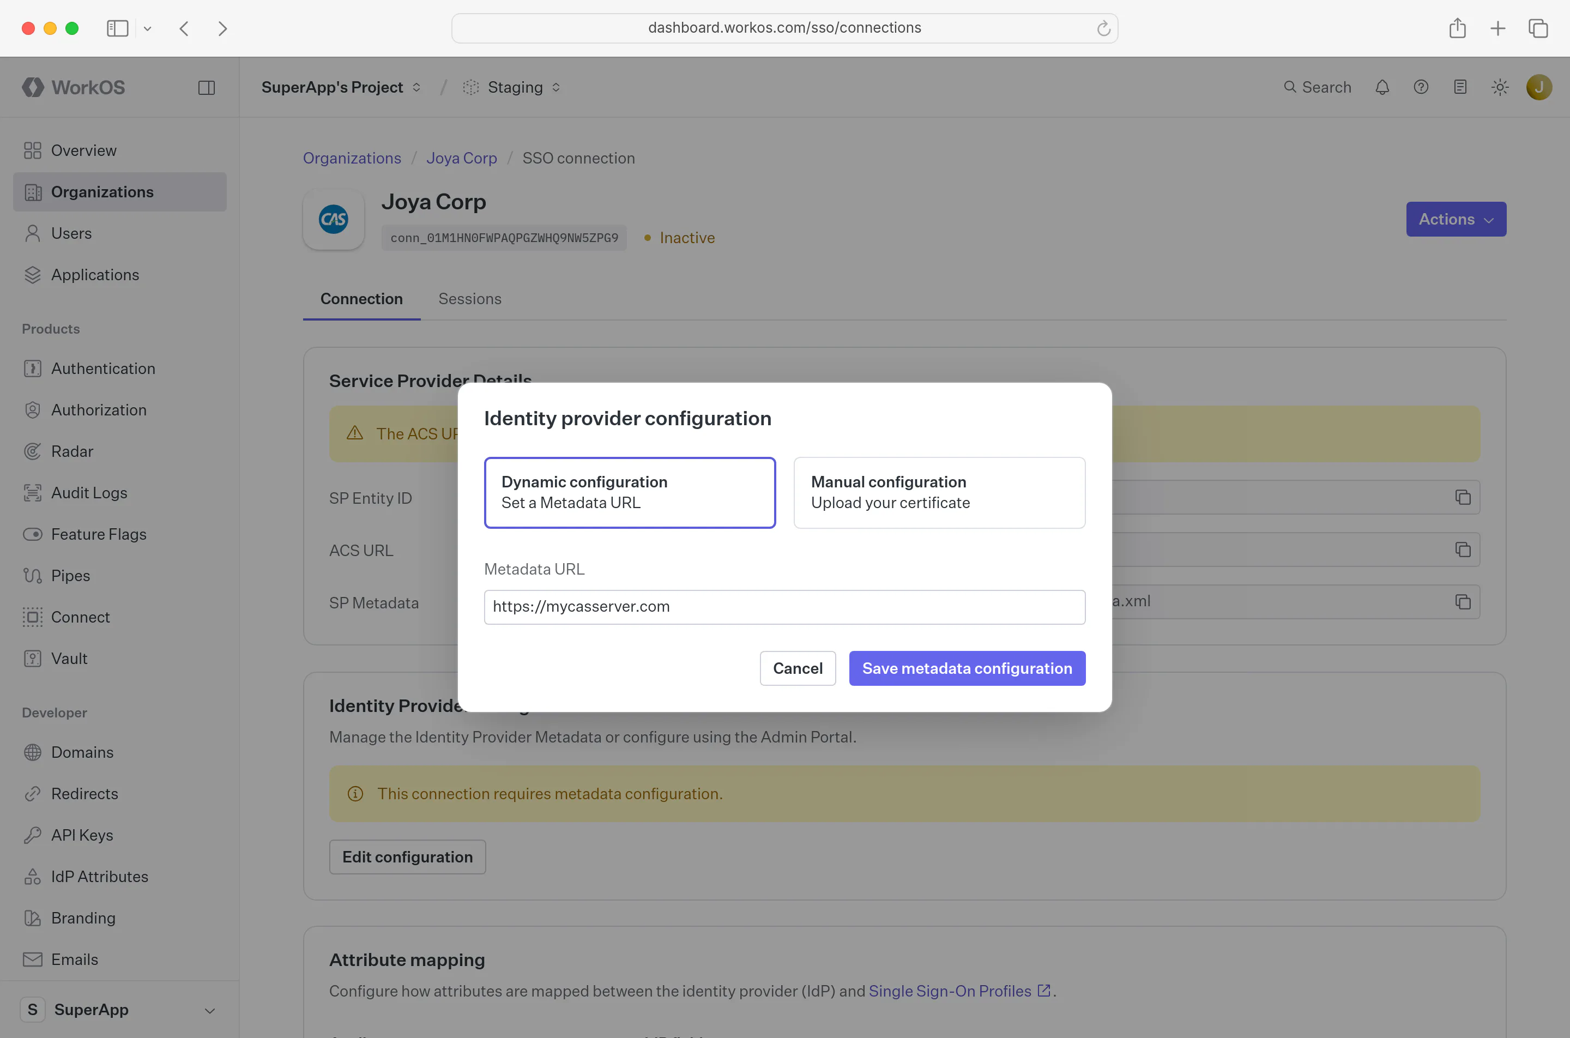
Task: Click the Metadata URL input field
Action: [785, 607]
